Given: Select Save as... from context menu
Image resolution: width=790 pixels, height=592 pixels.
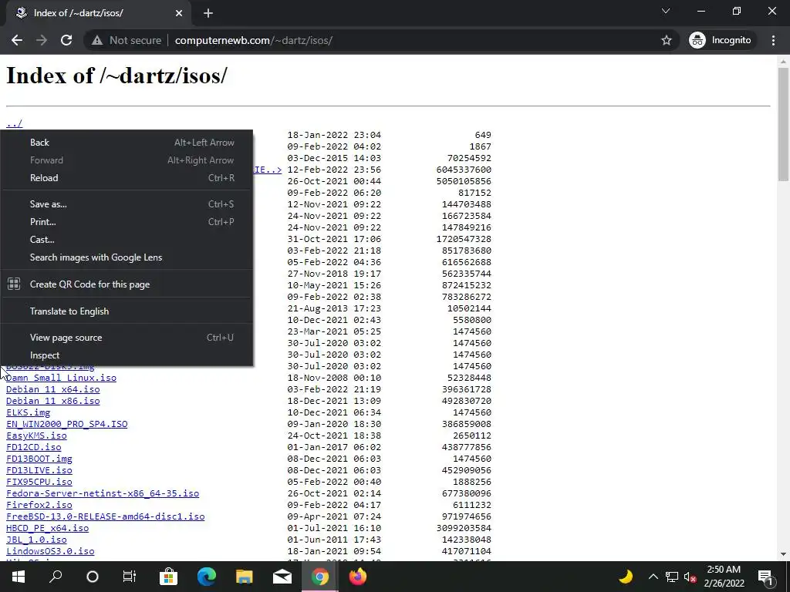Looking at the screenshot, I should pos(127,203).
